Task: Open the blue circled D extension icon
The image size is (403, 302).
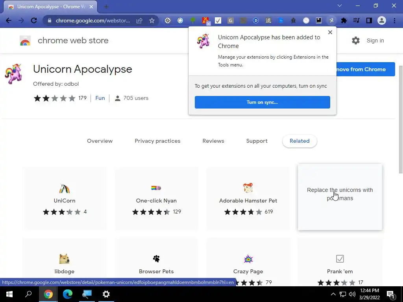Action: point(256,20)
